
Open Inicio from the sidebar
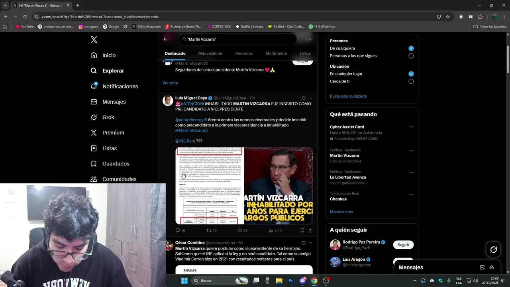pyautogui.click(x=103, y=55)
